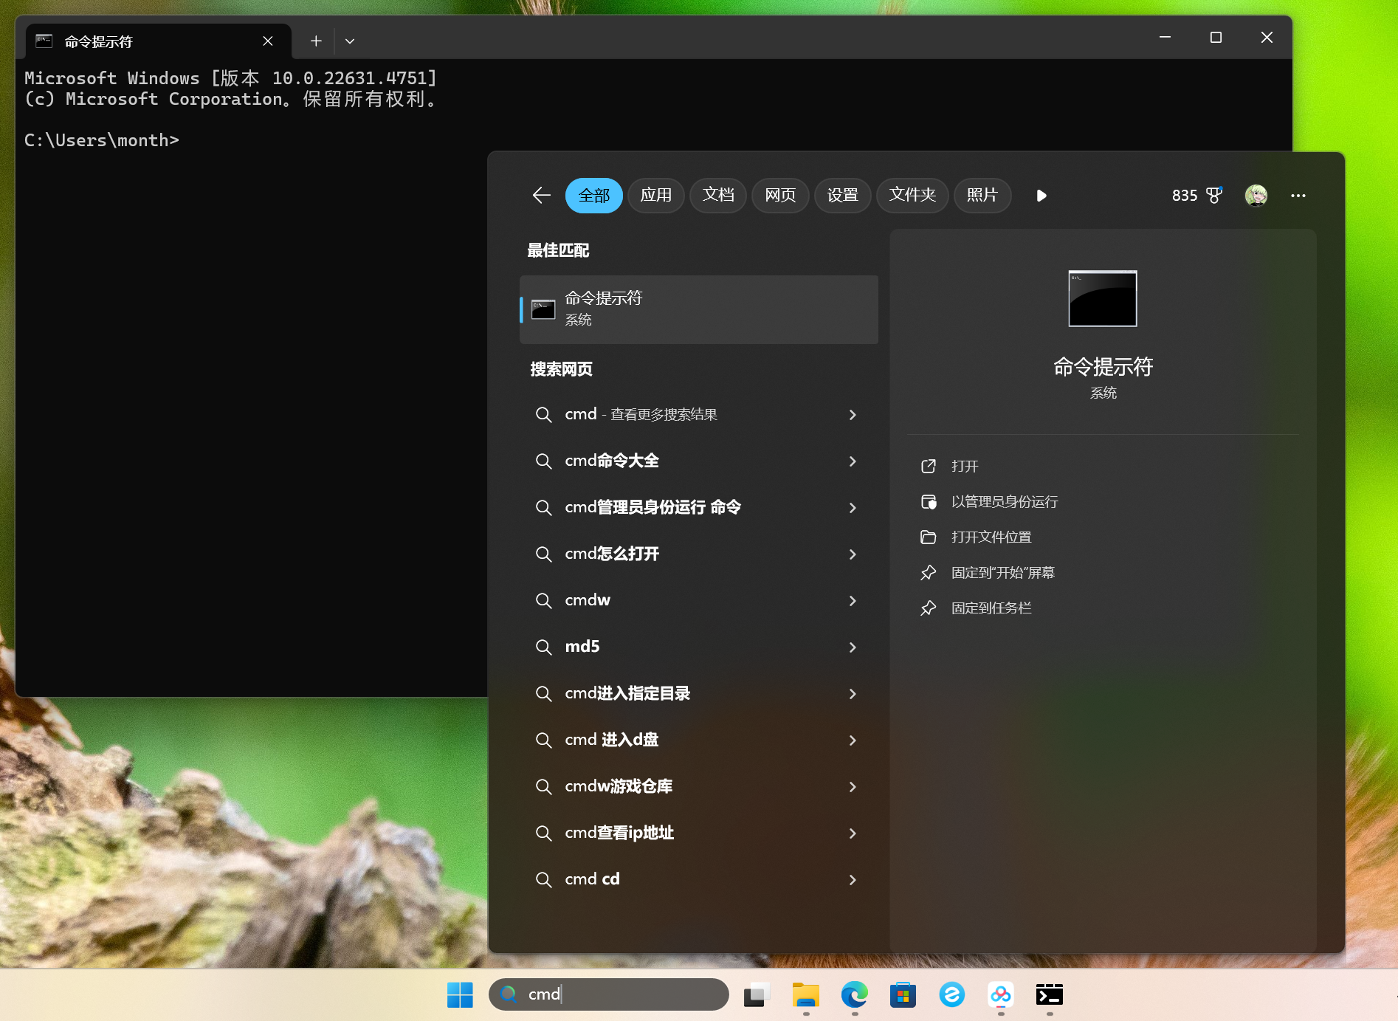Switch to the 网页 filter tab
1398x1021 pixels.
780,196
